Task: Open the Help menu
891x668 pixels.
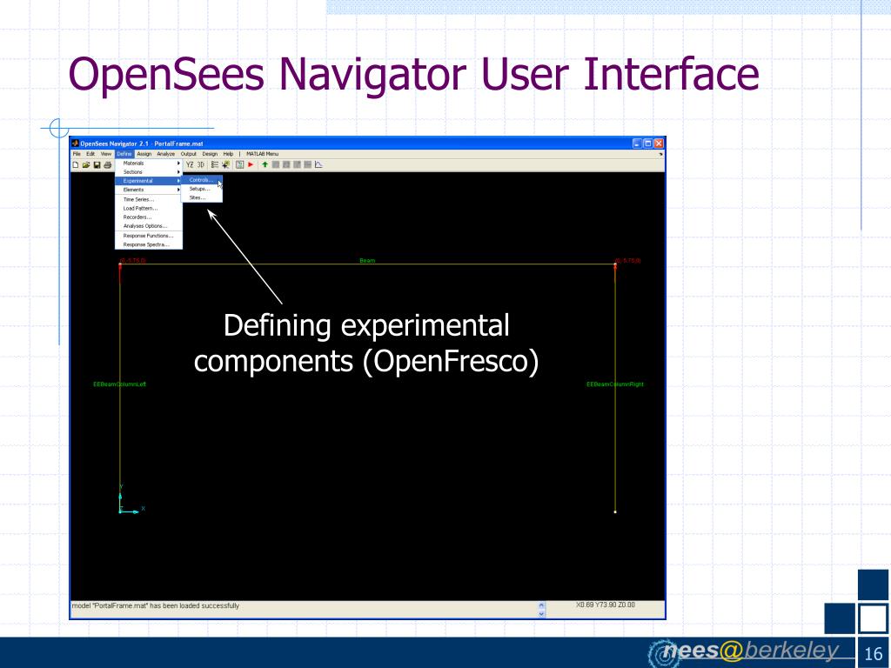Action: pos(228,154)
